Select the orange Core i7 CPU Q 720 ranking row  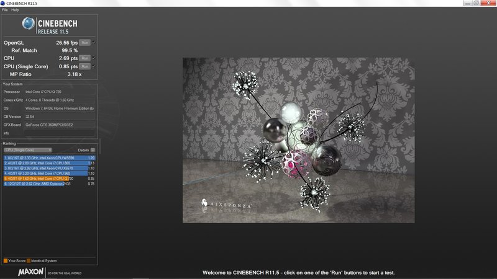[50, 179]
